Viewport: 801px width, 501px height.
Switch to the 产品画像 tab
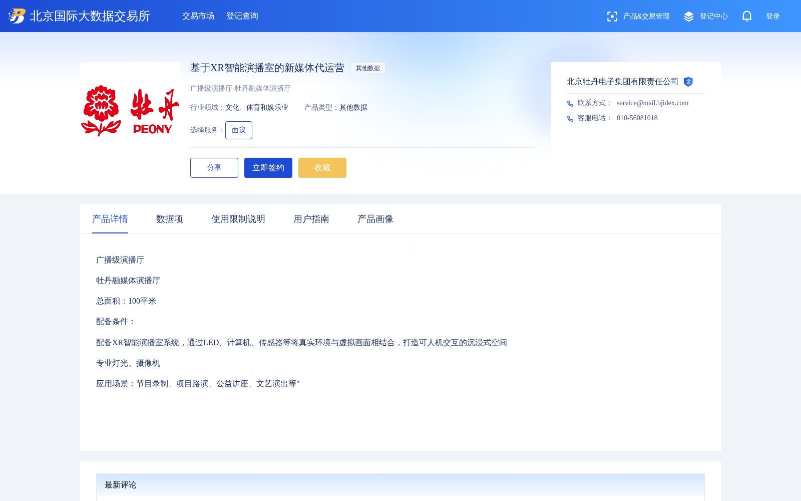pyautogui.click(x=375, y=219)
